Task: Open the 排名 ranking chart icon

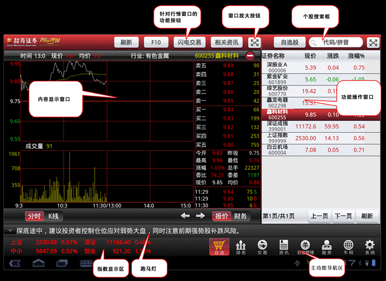Action: click(x=241, y=247)
